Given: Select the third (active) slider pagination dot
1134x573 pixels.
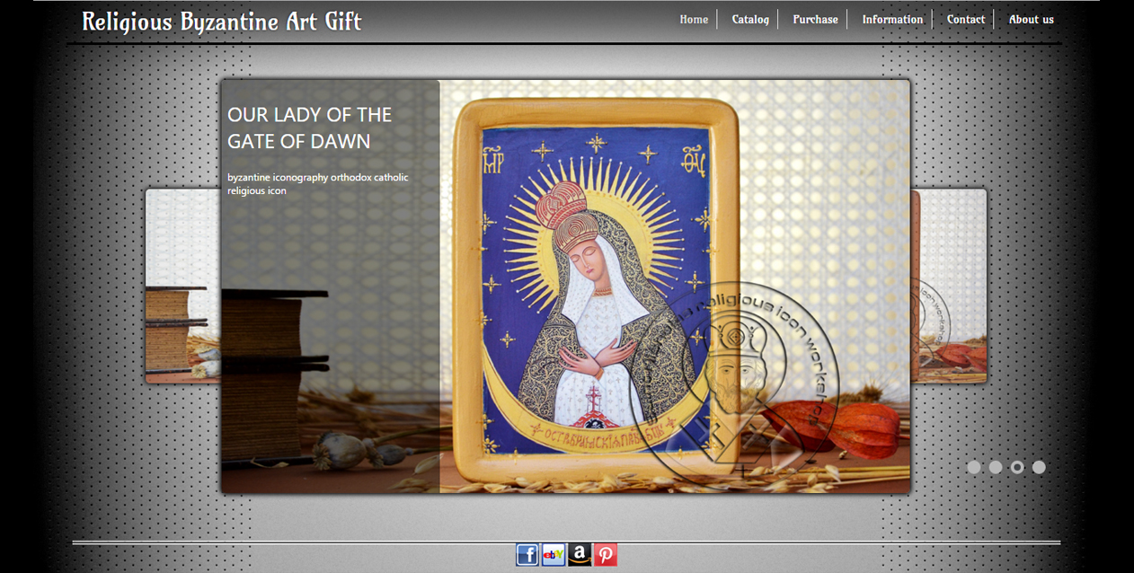Looking at the screenshot, I should coord(1017,467).
